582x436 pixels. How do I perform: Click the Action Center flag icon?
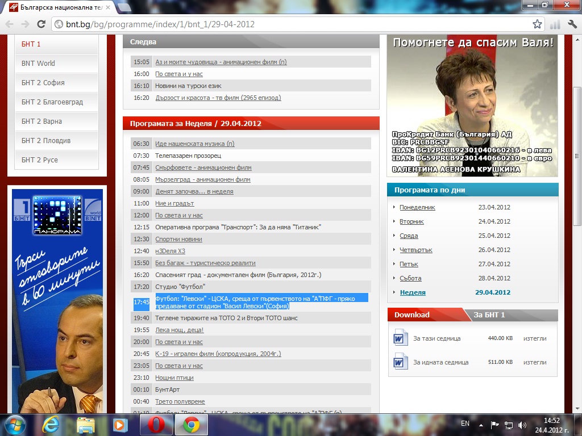point(494,425)
